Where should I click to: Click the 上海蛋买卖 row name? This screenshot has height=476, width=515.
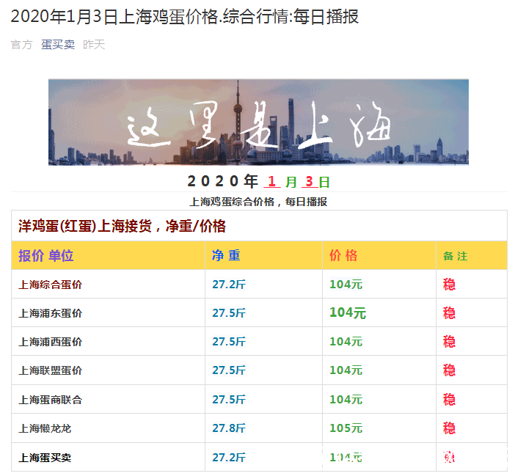click(x=45, y=458)
